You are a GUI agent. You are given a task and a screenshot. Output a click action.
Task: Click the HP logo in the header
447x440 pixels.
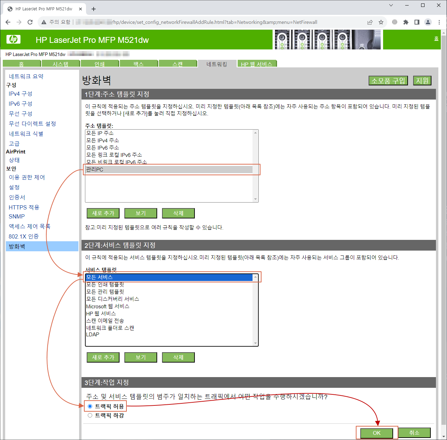13,39
